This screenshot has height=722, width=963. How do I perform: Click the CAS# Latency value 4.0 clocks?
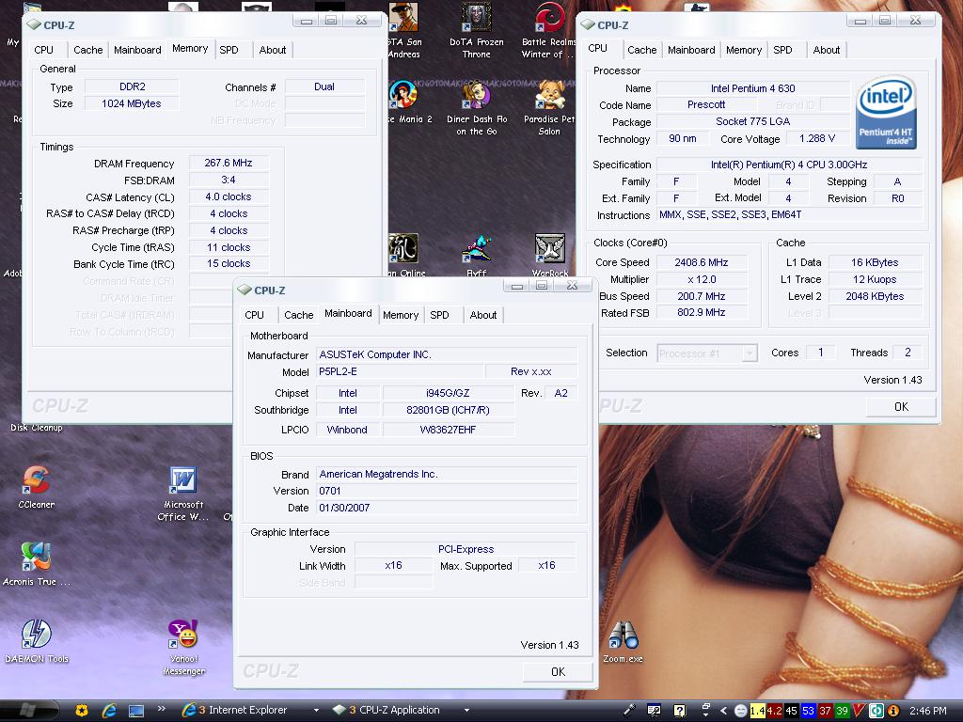click(x=229, y=196)
